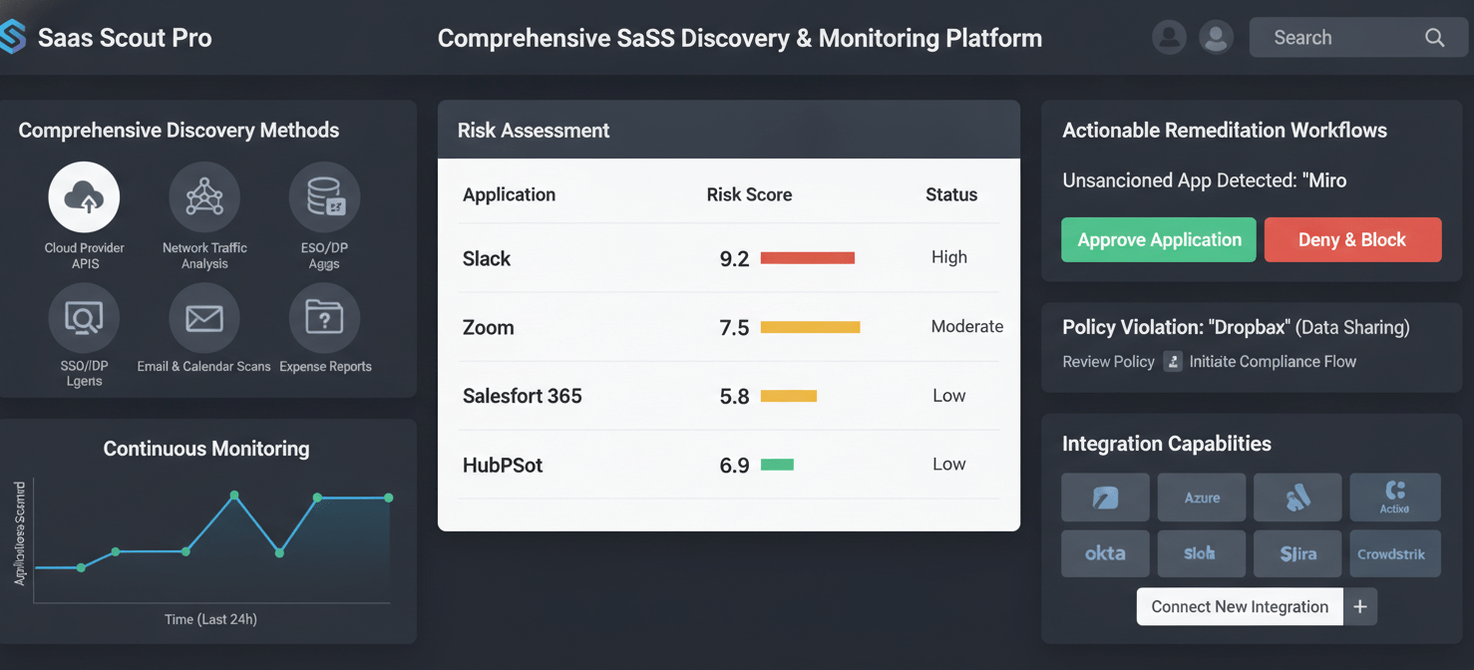Open the Review Policy link
This screenshot has height=670, width=1474.
(x=1108, y=362)
